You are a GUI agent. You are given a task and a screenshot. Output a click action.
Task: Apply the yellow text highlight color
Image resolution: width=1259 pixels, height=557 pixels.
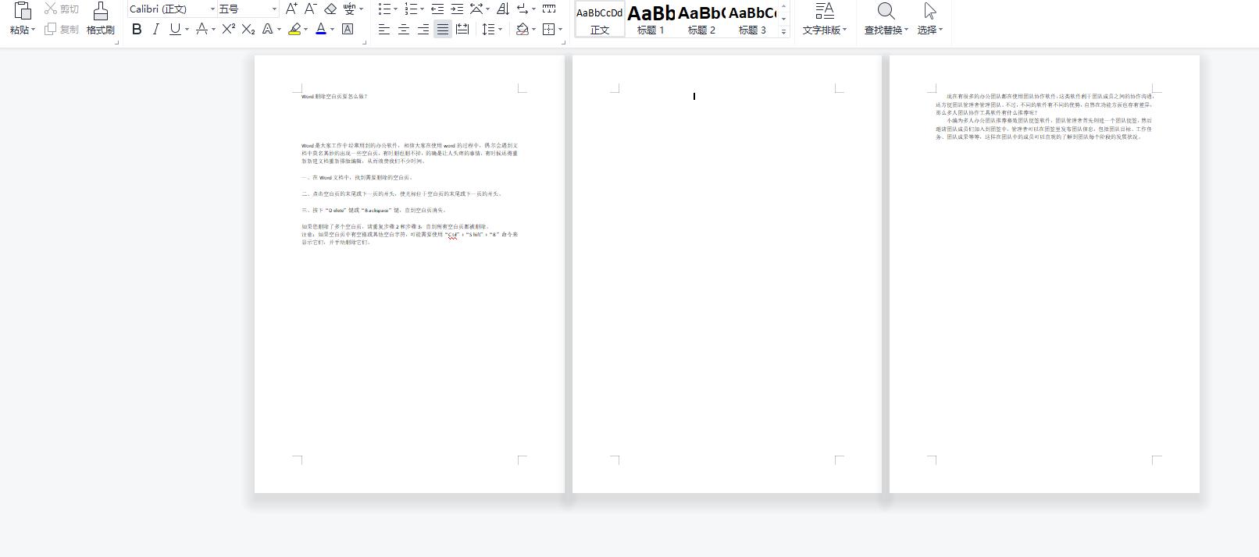pyautogui.click(x=294, y=29)
